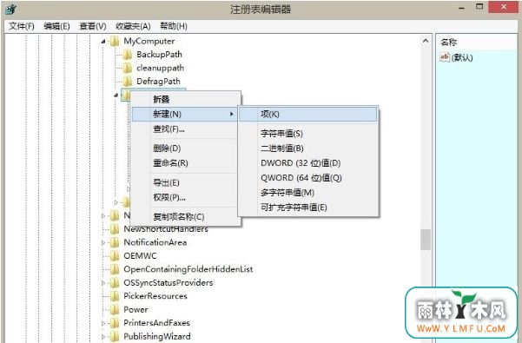Open the 新建(N) submenu arrow

tap(232, 114)
